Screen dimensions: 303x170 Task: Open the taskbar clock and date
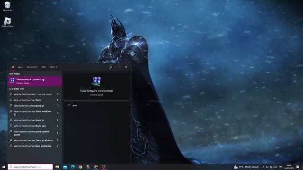click(x=289, y=167)
